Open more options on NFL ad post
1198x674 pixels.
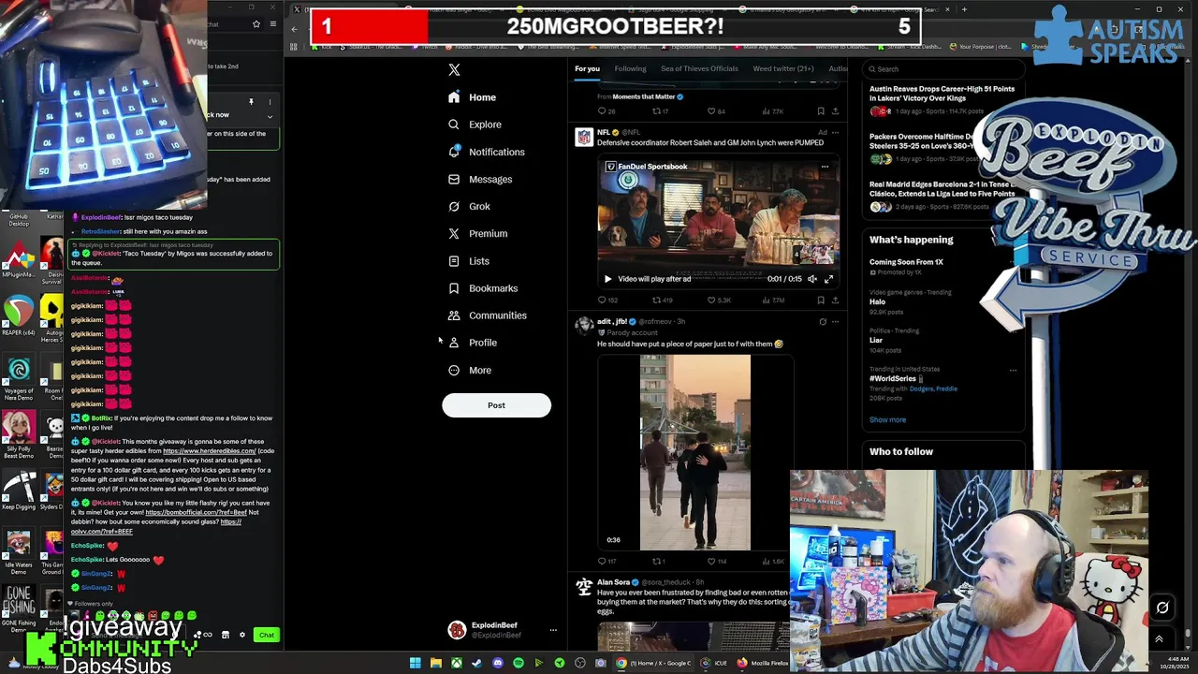pos(836,133)
